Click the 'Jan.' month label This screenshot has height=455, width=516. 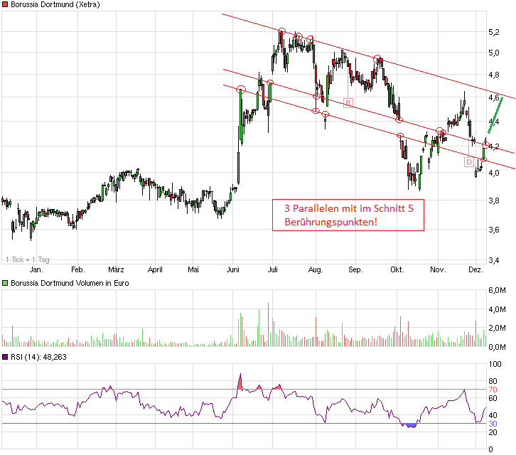click(x=36, y=269)
